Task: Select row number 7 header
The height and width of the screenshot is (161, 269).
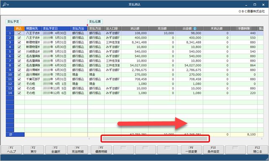Action: point(10,61)
